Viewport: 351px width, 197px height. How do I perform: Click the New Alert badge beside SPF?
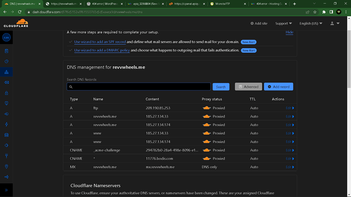tap(248, 42)
